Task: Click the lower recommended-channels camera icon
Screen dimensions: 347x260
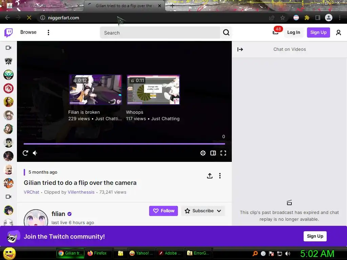Action: pyautogui.click(x=8, y=197)
